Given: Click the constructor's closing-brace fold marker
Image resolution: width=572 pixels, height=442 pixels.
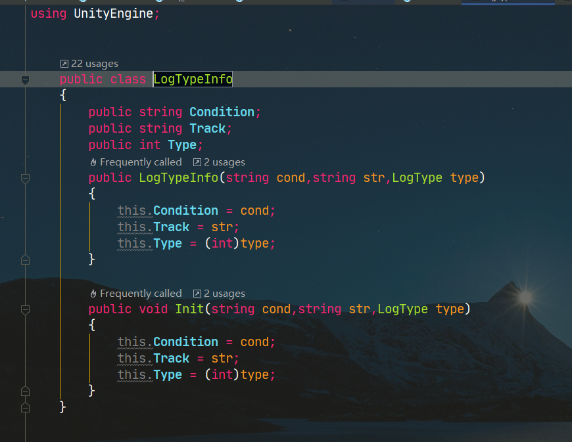Looking at the screenshot, I should click(x=25, y=260).
